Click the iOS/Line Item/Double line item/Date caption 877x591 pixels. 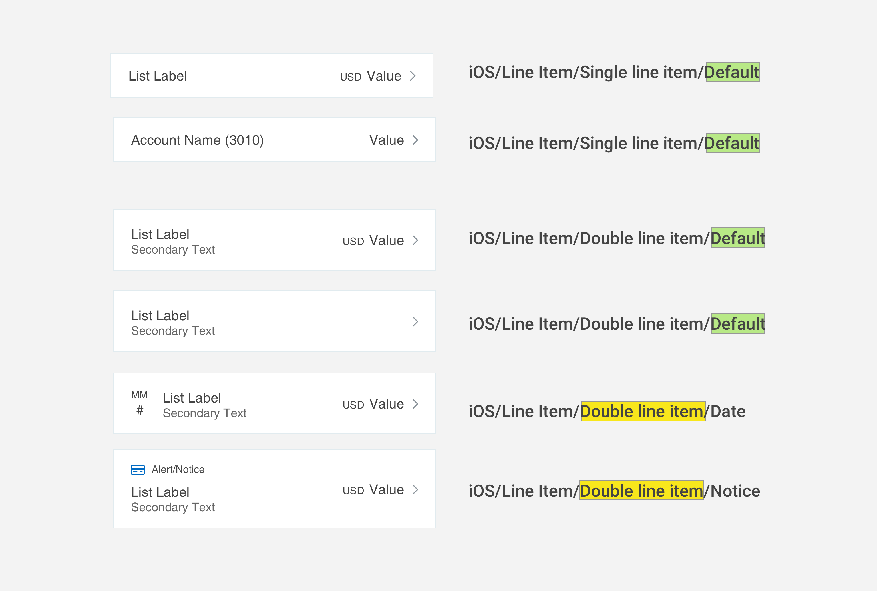click(x=607, y=411)
